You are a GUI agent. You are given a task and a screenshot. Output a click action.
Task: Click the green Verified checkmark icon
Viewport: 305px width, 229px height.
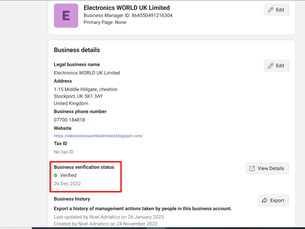coord(56,175)
